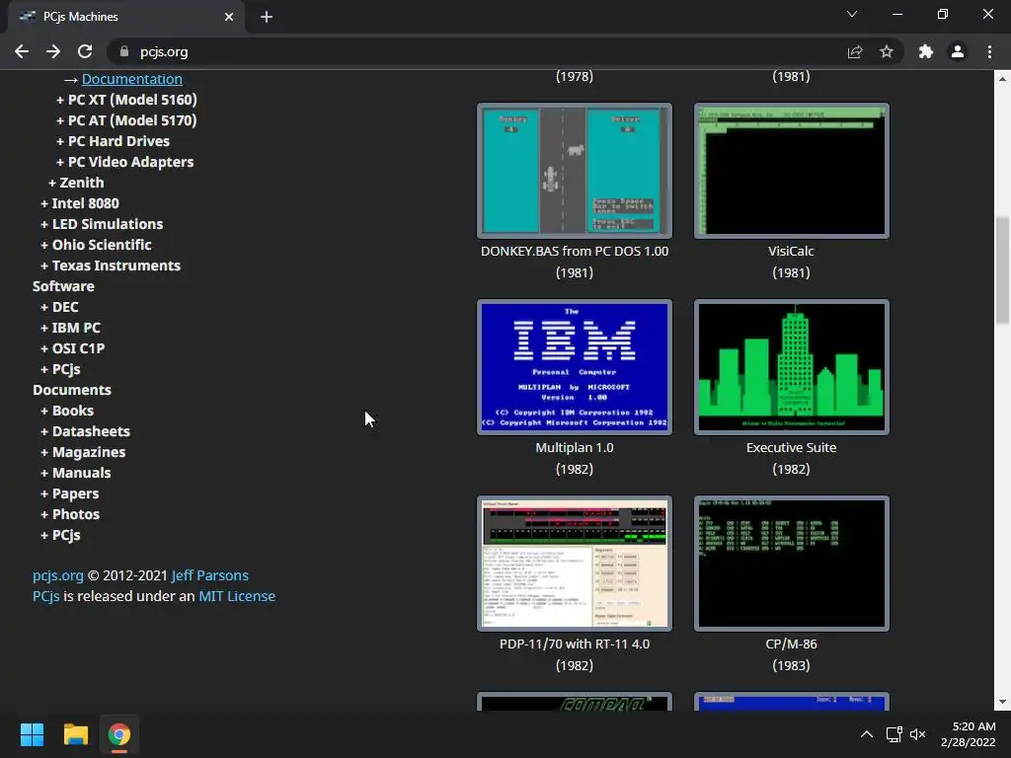Open DONKEY.BAS game thumbnail
The height and width of the screenshot is (758, 1011).
(x=575, y=171)
